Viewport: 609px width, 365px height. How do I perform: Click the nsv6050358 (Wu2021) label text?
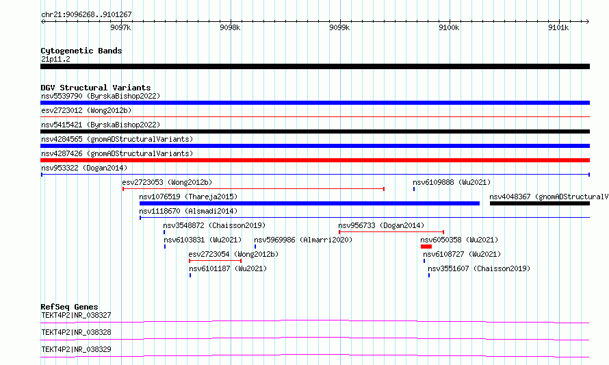[x=459, y=240]
